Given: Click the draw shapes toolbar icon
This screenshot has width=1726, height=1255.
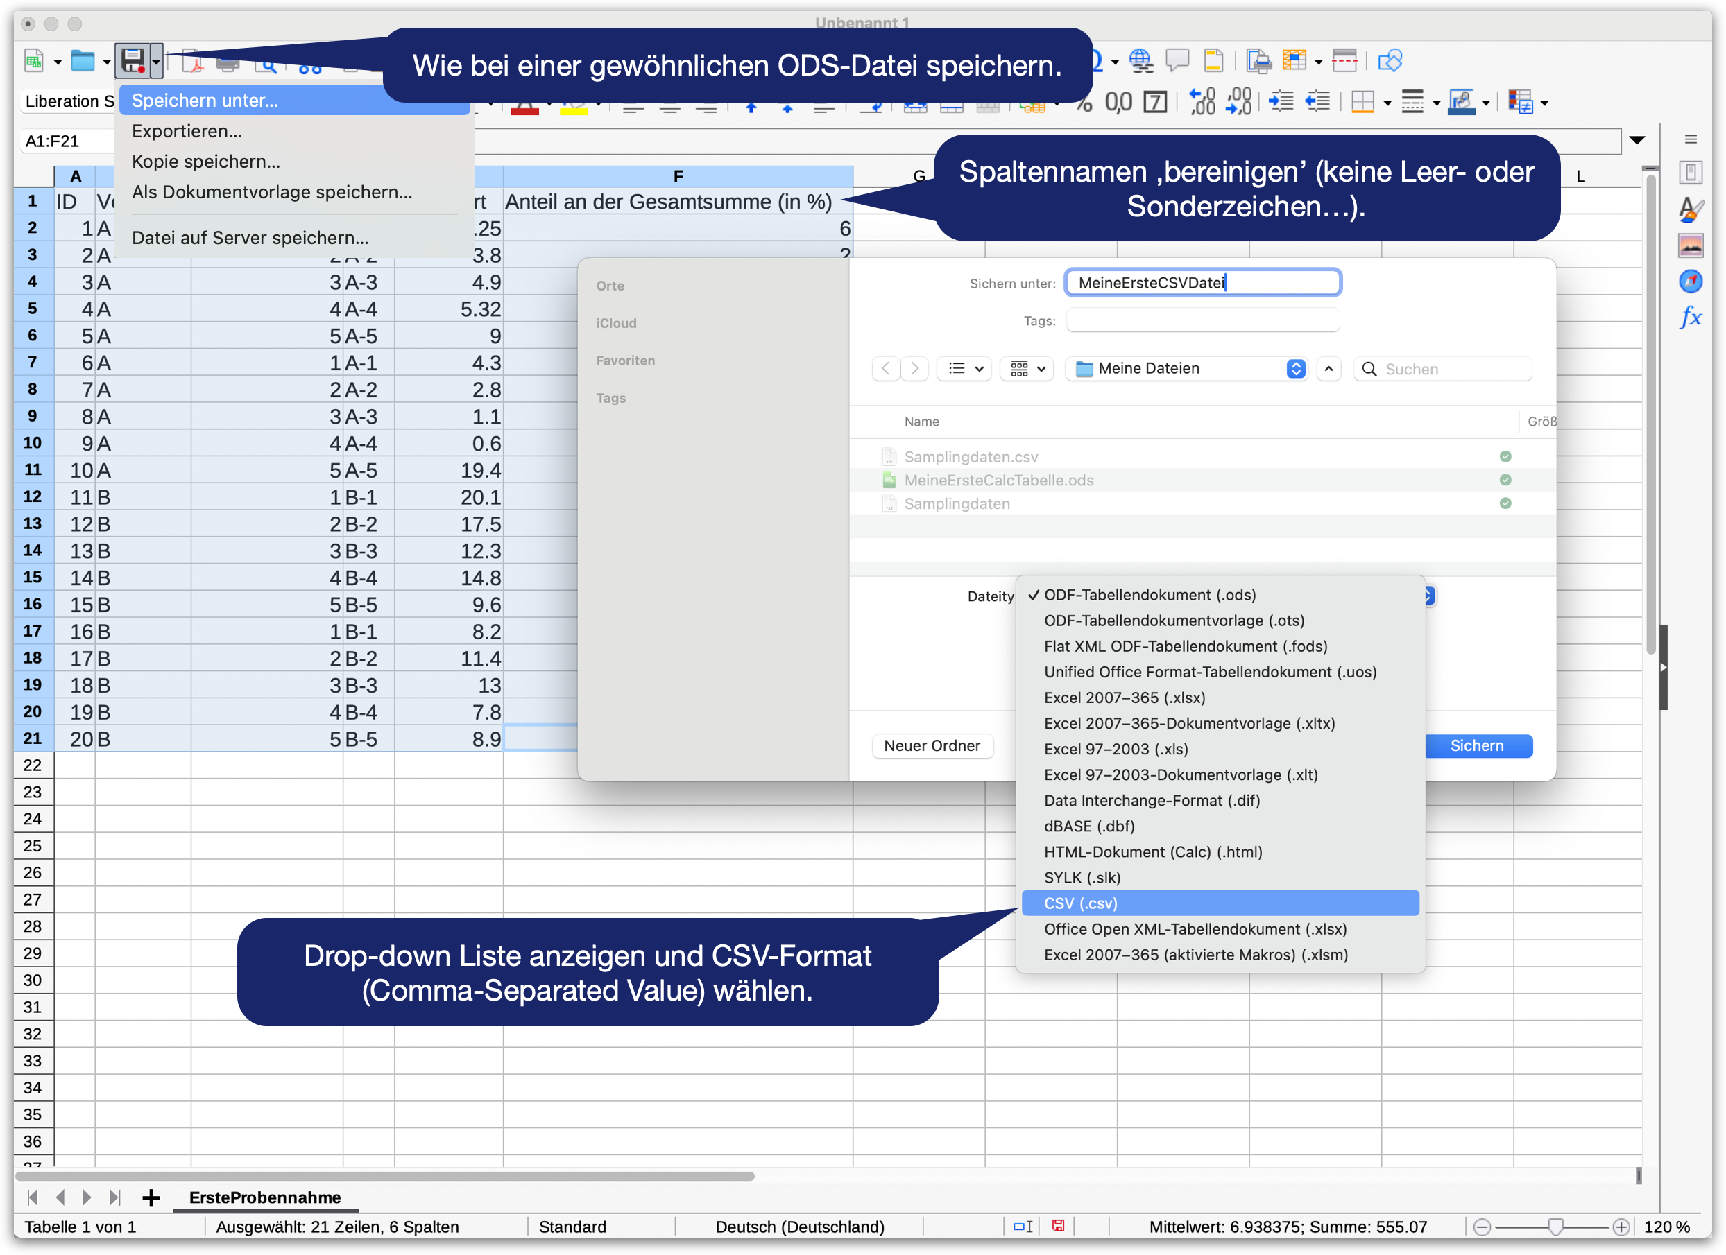Looking at the screenshot, I should point(1390,60).
